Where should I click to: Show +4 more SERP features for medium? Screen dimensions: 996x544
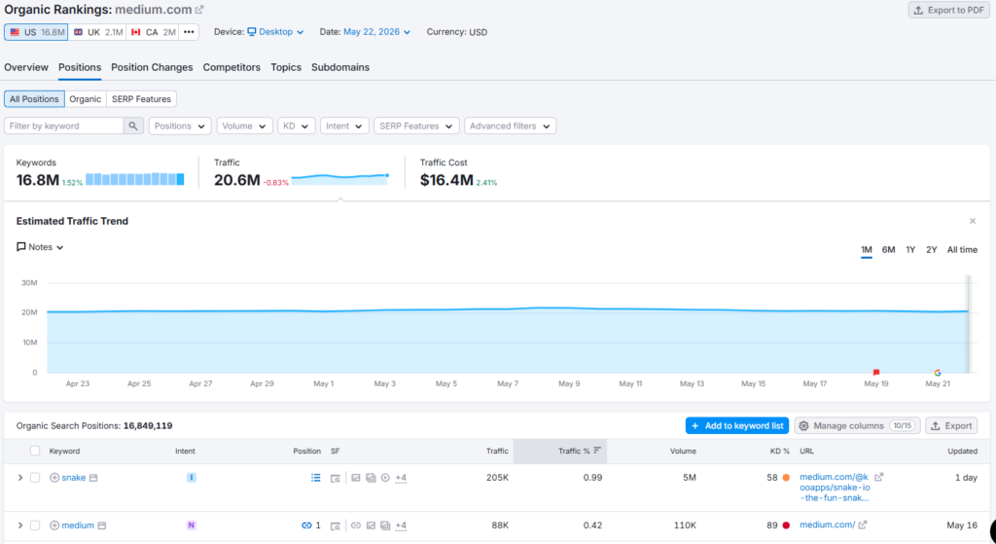point(401,526)
